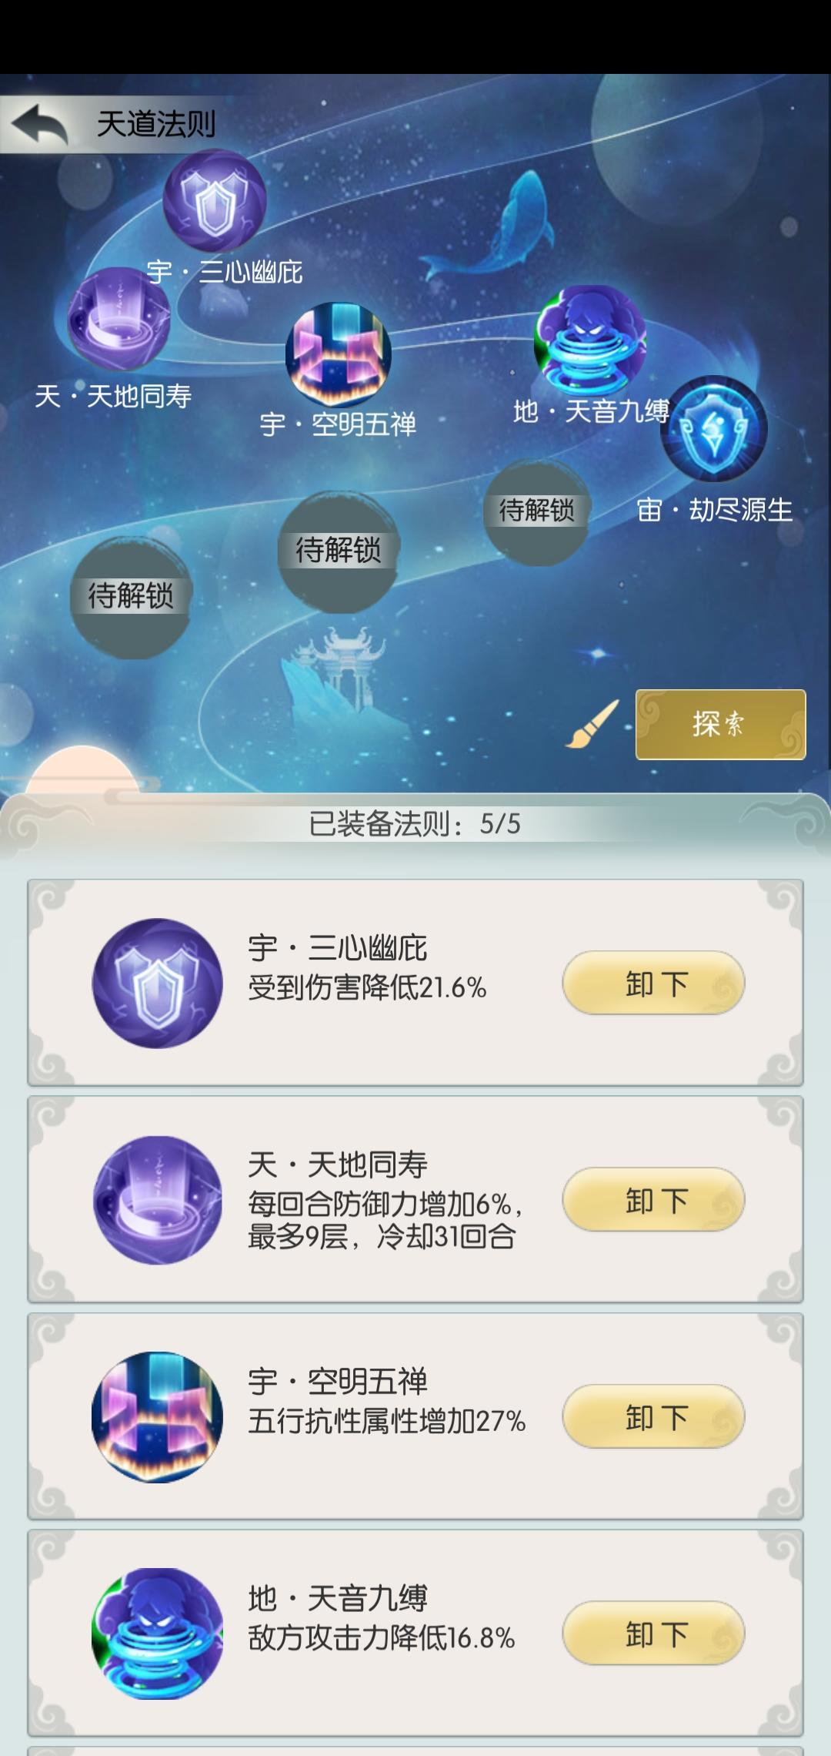Tap 地·天音九缚 icon in equipped list
This screenshot has width=831, height=1756.
(x=158, y=1634)
